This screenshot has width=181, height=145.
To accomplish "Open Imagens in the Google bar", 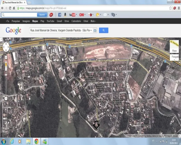I will (26, 21).
